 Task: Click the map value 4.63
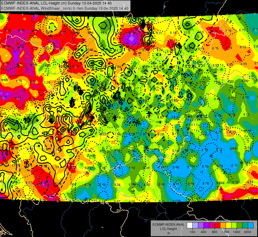click(x=244, y=64)
